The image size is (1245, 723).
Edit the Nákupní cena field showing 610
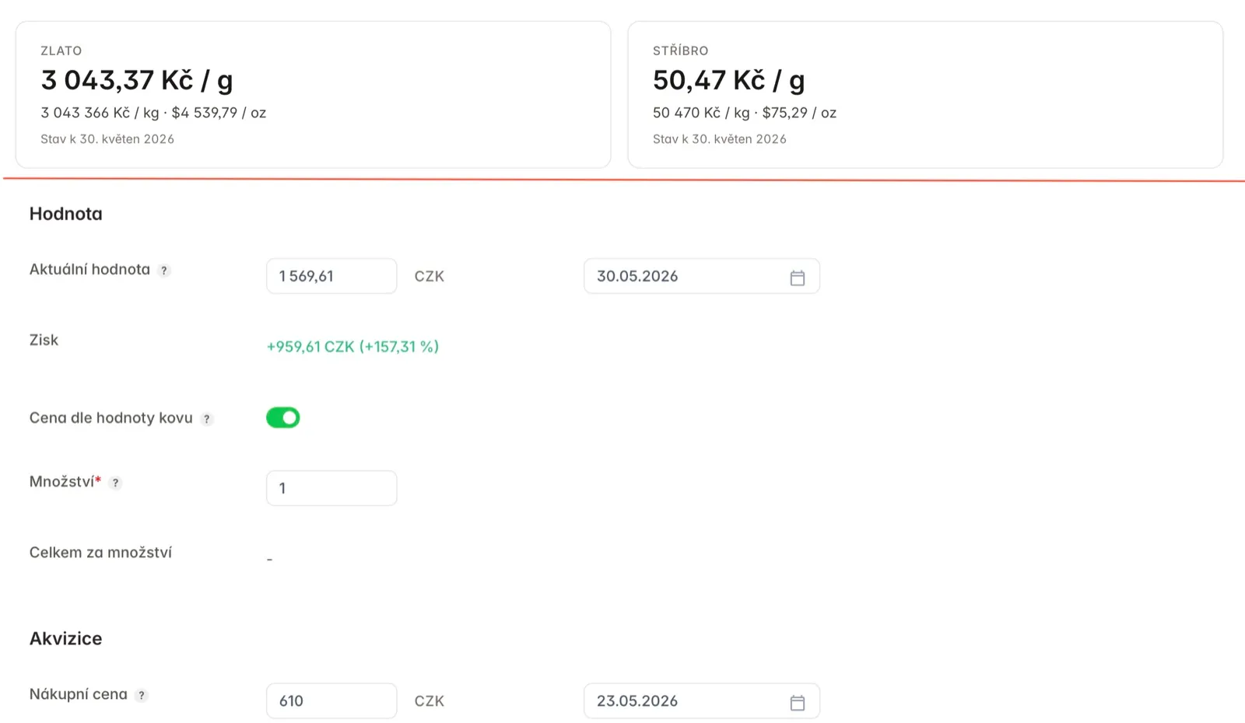331,700
